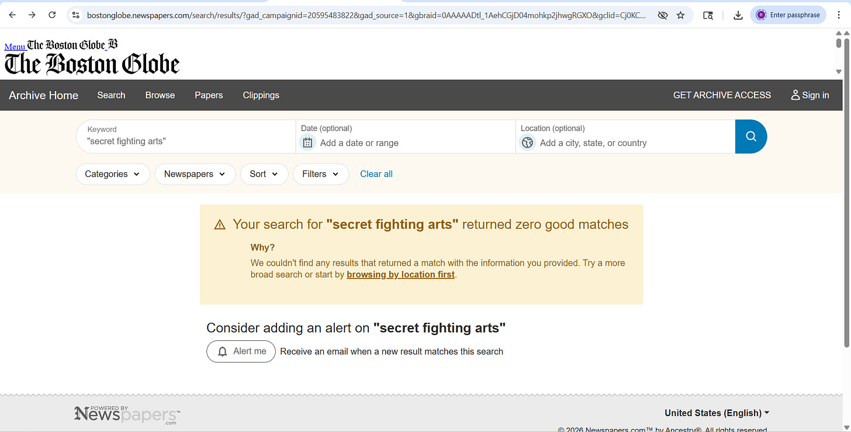
Task: Open the Clippings nav item
Action: coord(261,95)
